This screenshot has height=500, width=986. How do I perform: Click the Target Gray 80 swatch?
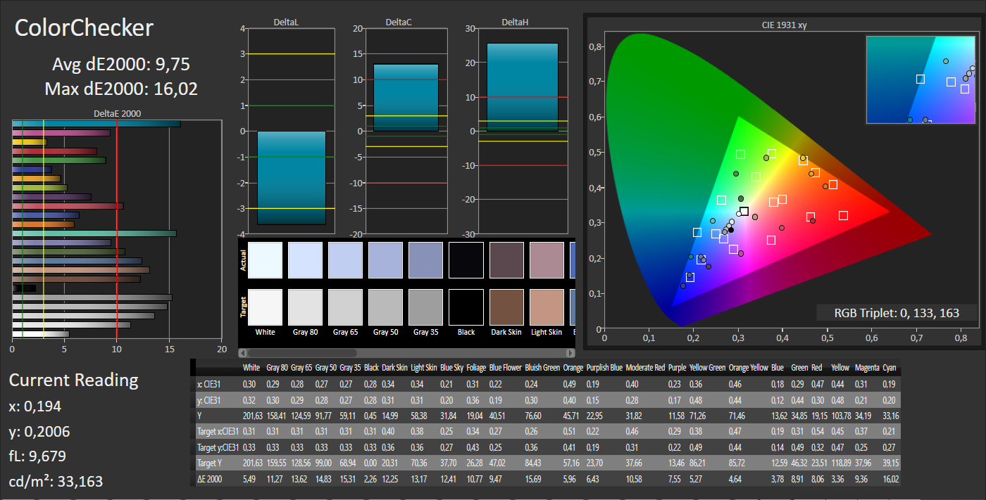pos(306,307)
